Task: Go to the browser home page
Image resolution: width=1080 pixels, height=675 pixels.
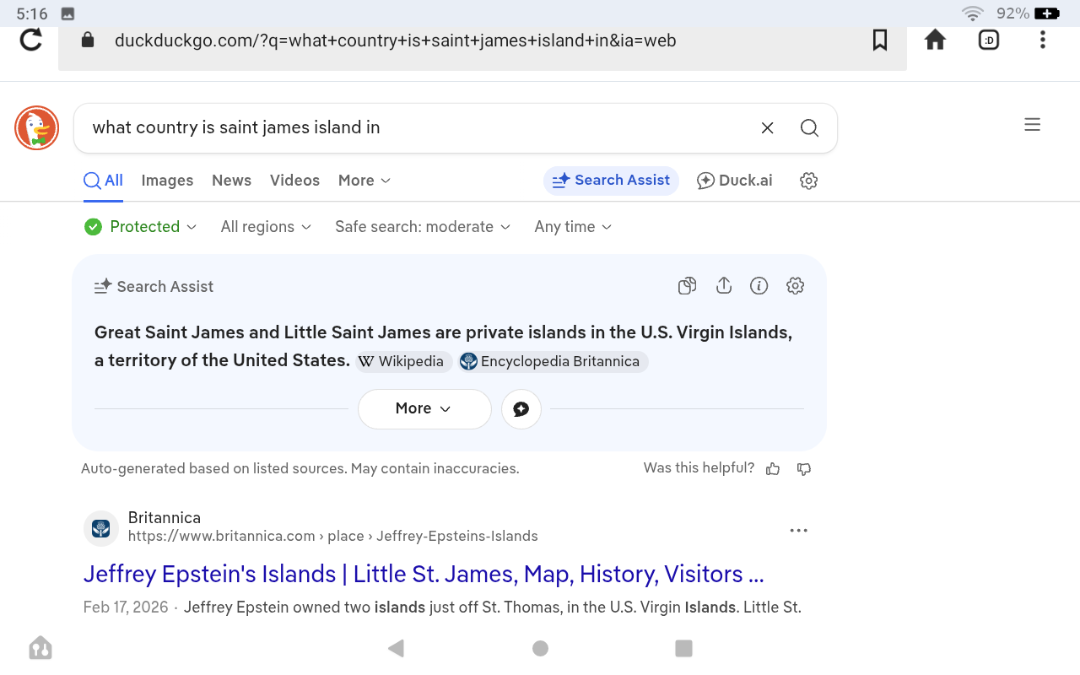Action: pyautogui.click(x=935, y=40)
